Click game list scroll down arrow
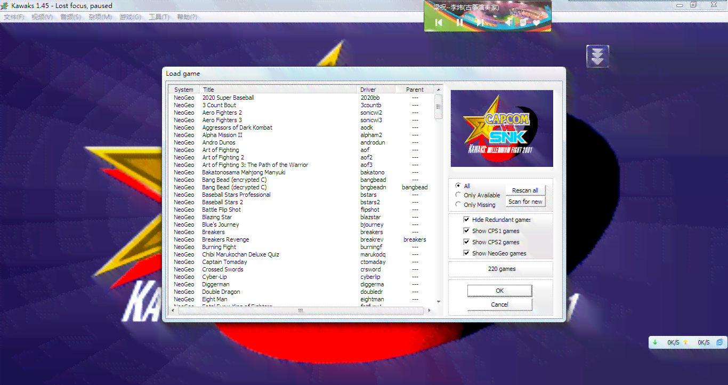The image size is (728, 385). pyautogui.click(x=439, y=302)
